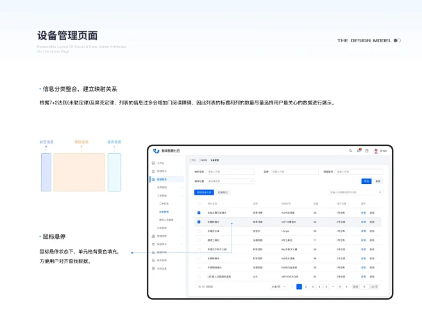Click the 重置 reset button

[x=378, y=181]
